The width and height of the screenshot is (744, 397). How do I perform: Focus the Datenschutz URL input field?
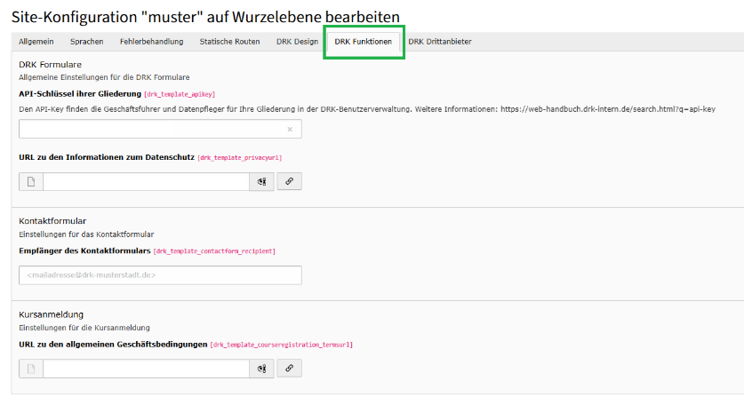[147, 181]
